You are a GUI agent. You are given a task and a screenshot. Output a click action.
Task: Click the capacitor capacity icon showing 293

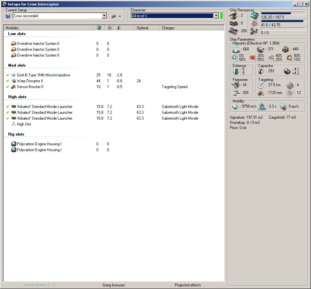261,72
